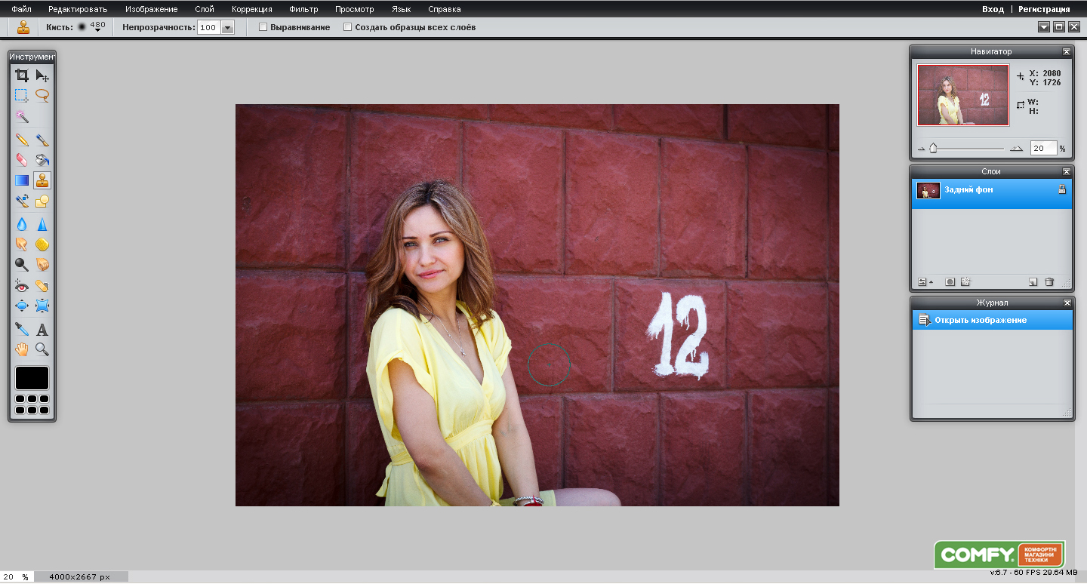
Task: Open the Изображение menu
Action: tap(152, 9)
